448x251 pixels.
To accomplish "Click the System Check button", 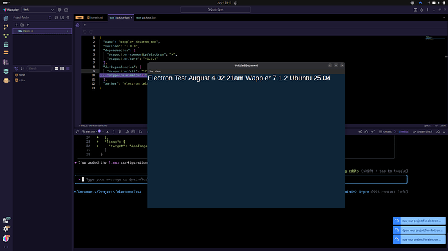I will tap(423, 132).
